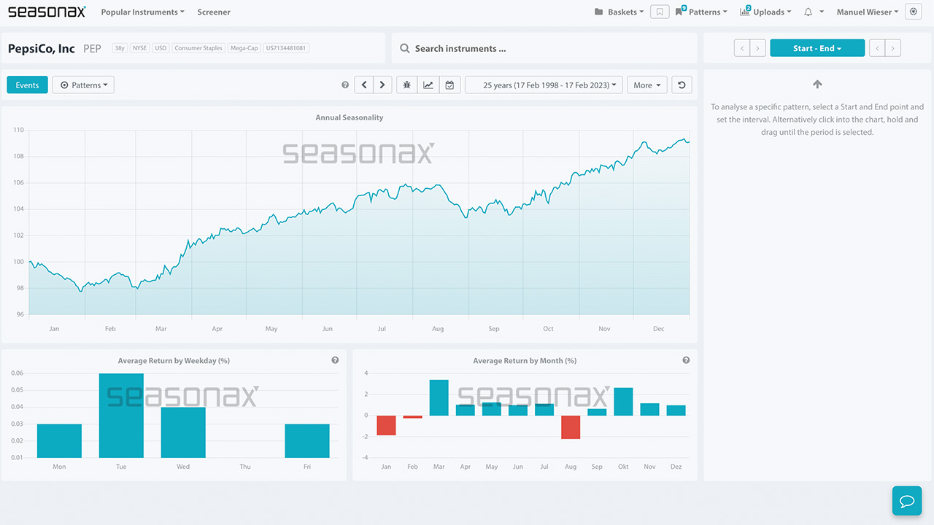Reset the chart using the circular undo icon

(x=681, y=85)
